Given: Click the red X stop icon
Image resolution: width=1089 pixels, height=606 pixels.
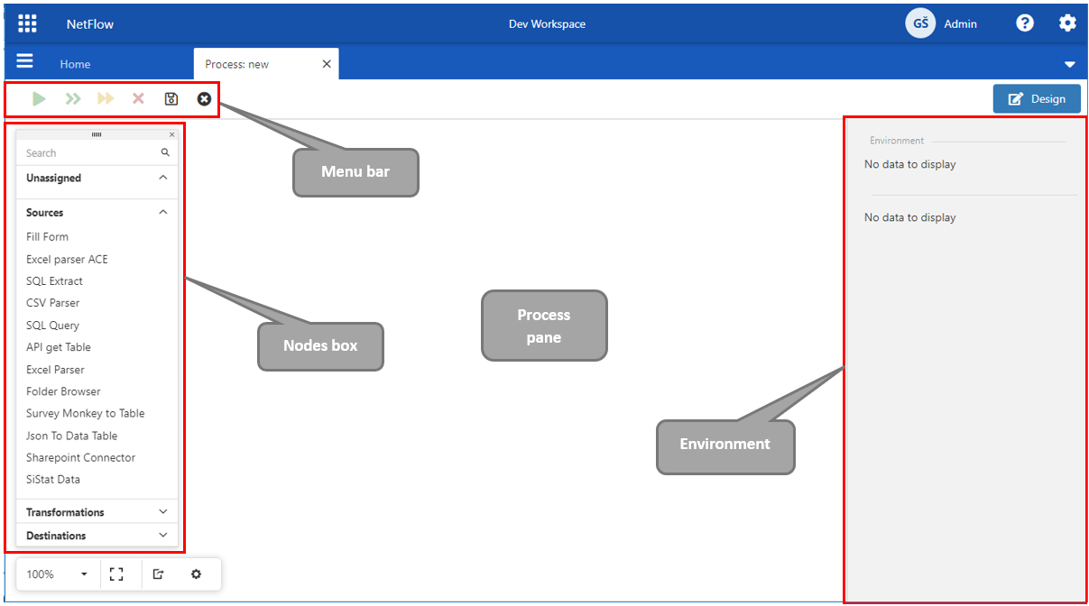Looking at the screenshot, I should pyautogui.click(x=138, y=99).
